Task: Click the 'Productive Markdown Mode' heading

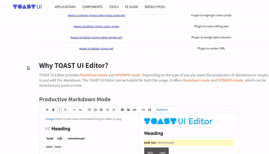Action: (75, 99)
